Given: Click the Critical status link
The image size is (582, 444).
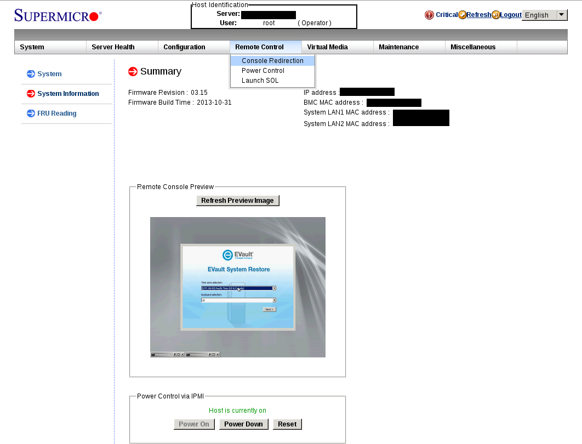Looking at the screenshot, I should (447, 15).
